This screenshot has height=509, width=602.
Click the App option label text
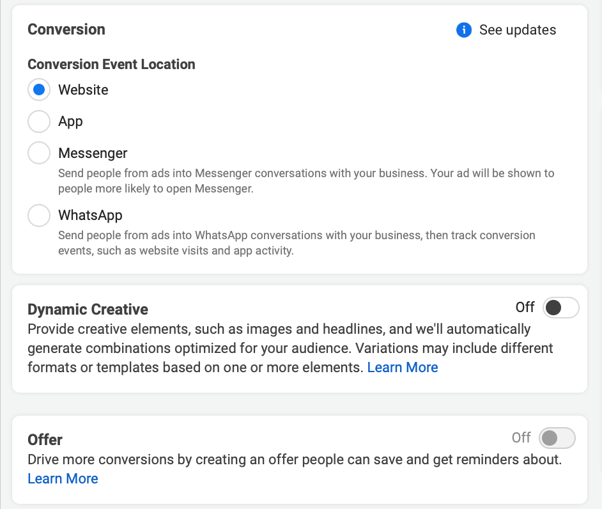(x=70, y=121)
